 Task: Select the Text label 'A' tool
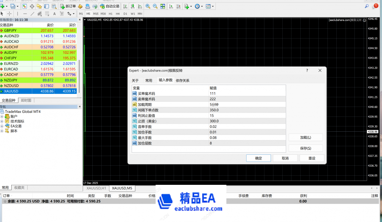click(x=54, y=14)
